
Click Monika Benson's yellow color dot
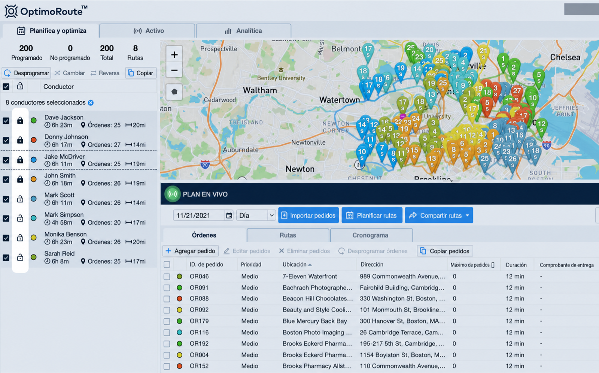click(x=34, y=238)
